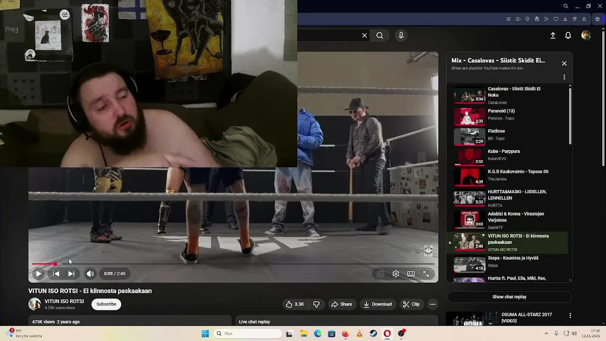Open the Opera tab search magnifier
The image size is (606, 341).
point(566,6)
